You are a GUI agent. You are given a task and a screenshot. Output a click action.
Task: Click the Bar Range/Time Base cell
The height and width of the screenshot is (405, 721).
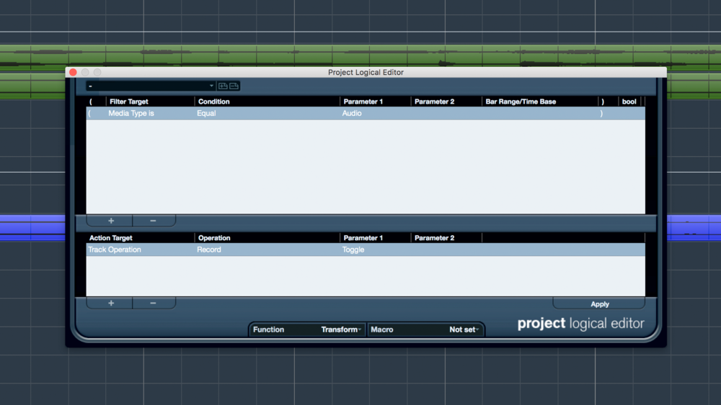coord(539,114)
